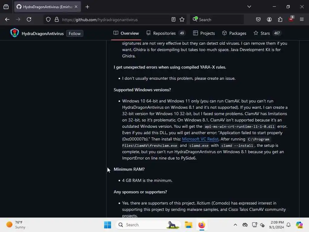The image size is (309, 232).
Task: Open File Explorer from taskbar
Action: click(188, 225)
